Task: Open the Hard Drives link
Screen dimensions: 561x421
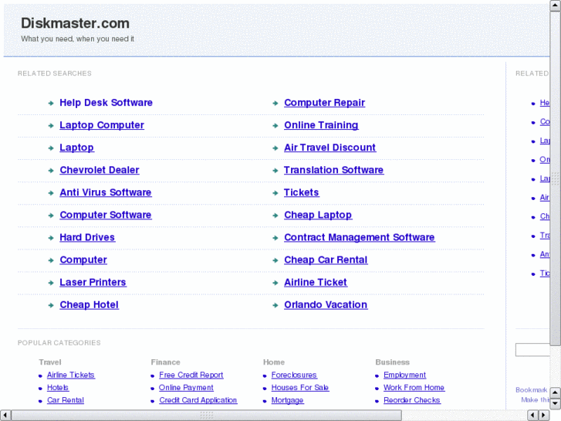Action: pyautogui.click(x=87, y=237)
